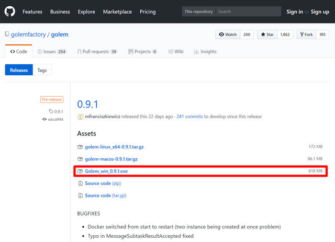Open the Pull requests tab
The image size is (335, 242).
tap(97, 52)
